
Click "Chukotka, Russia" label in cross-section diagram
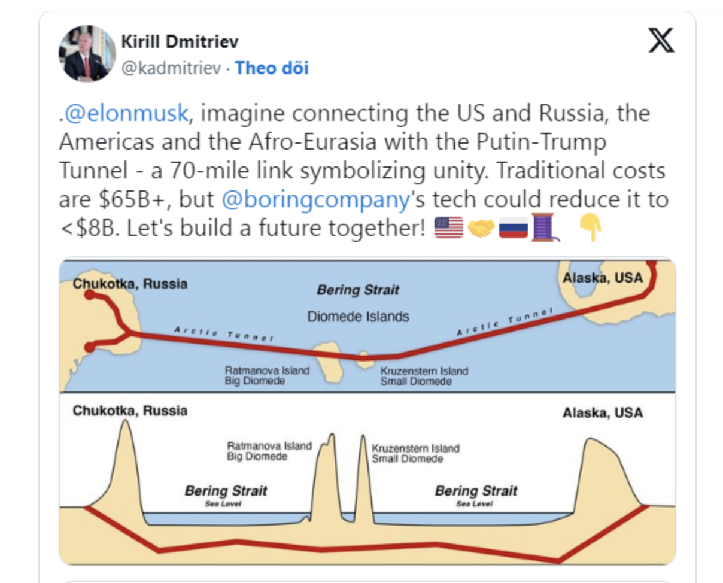130,411
